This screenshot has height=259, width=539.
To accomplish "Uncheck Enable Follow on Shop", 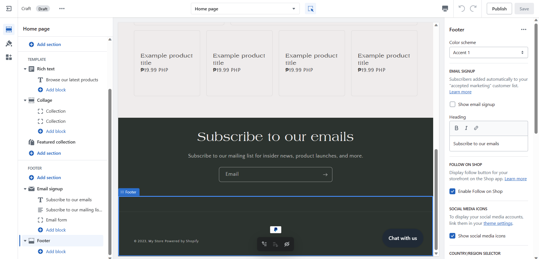I will 453,191.
